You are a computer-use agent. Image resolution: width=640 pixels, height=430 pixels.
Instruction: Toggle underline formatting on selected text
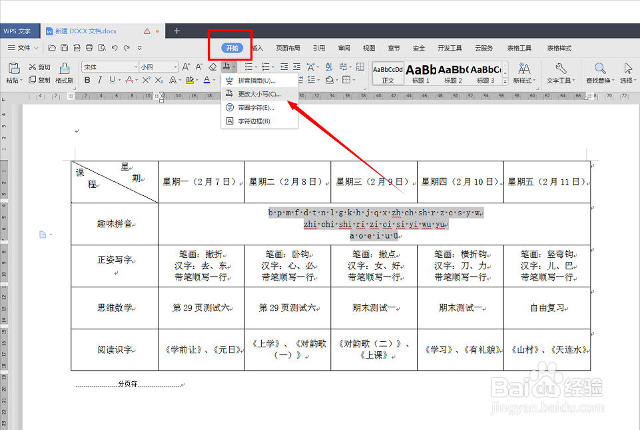click(111, 80)
